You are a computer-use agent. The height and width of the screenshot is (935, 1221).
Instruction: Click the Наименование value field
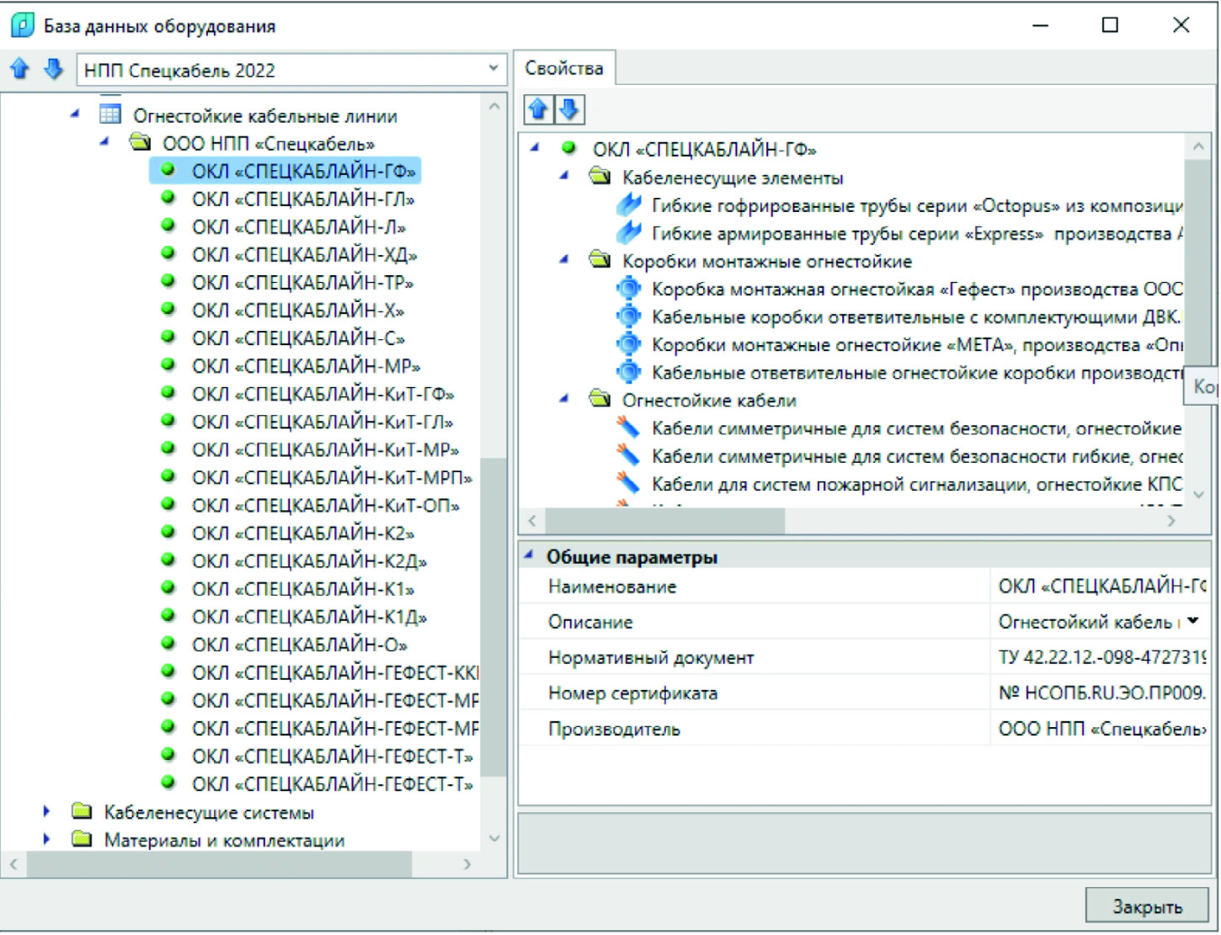pos(1101,587)
